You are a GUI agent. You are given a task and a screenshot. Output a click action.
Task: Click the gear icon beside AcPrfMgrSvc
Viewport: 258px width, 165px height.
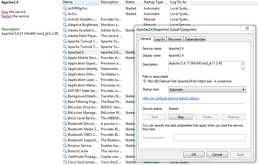click(x=65, y=8)
